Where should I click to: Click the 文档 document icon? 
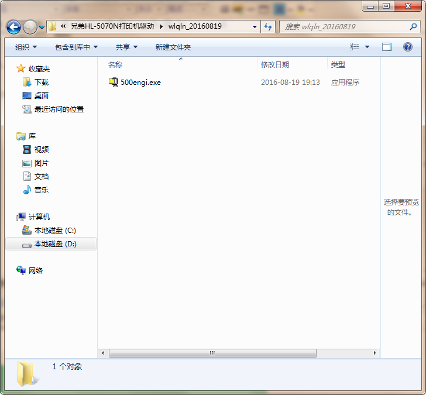click(27, 176)
